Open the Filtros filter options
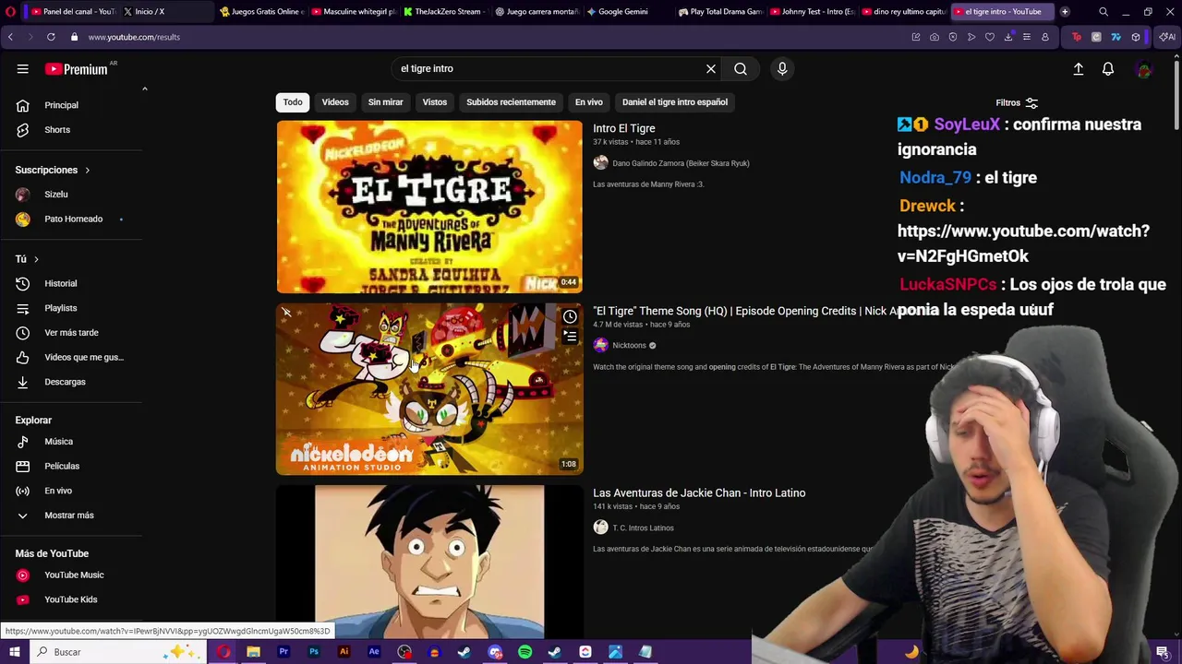 1017,103
